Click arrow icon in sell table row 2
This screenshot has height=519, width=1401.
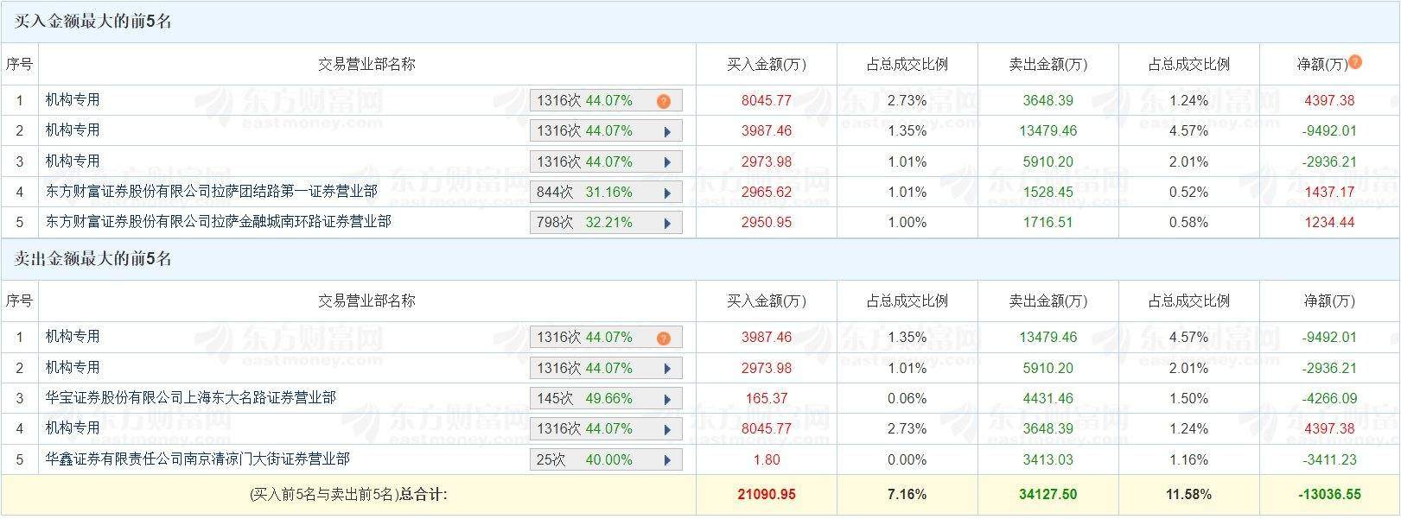[x=667, y=369]
